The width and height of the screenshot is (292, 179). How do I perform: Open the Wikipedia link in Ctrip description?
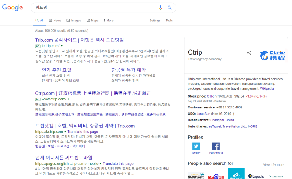point(267,88)
